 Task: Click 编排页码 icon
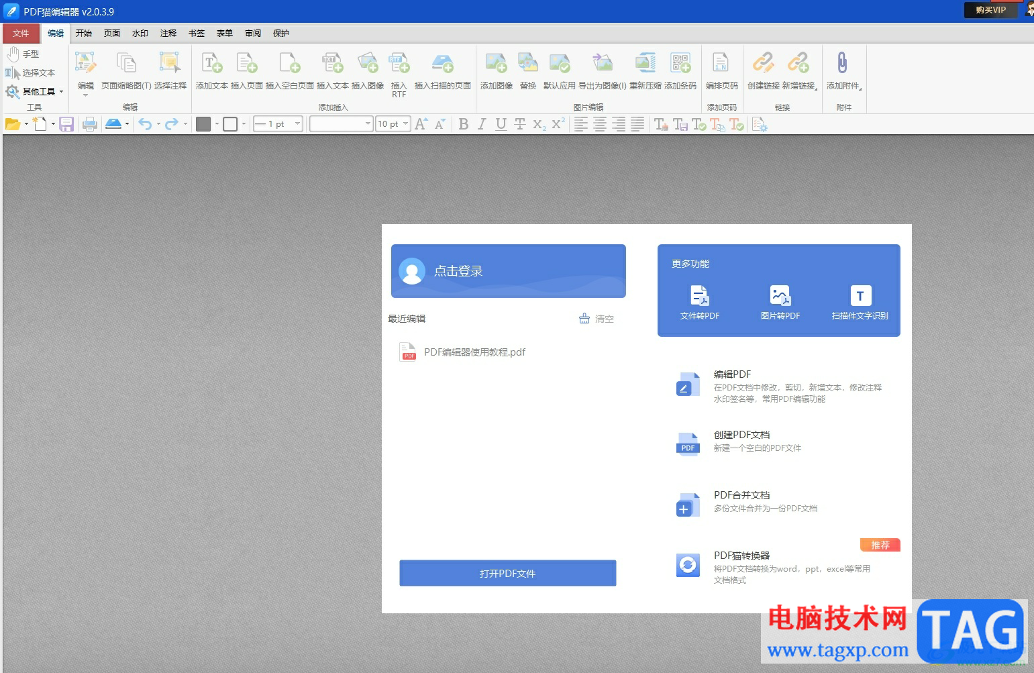pyautogui.click(x=721, y=64)
